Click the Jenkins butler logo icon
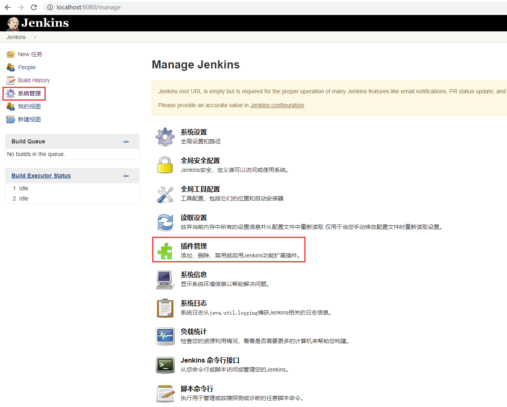 tap(13, 24)
